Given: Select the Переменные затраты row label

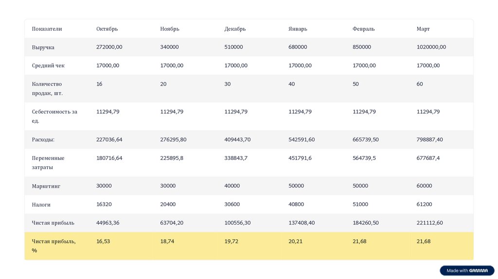Looking at the screenshot, I should tap(48, 162).
